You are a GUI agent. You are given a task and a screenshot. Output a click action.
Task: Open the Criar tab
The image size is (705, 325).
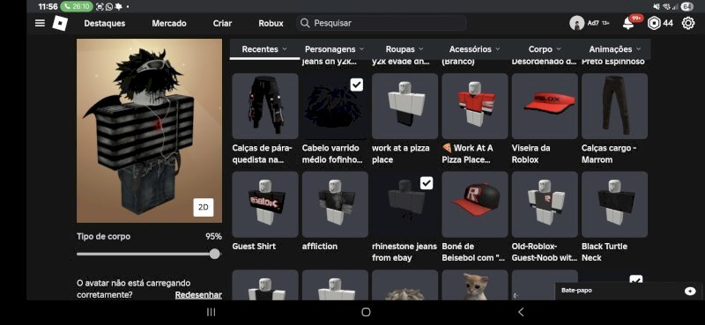pyautogui.click(x=223, y=24)
